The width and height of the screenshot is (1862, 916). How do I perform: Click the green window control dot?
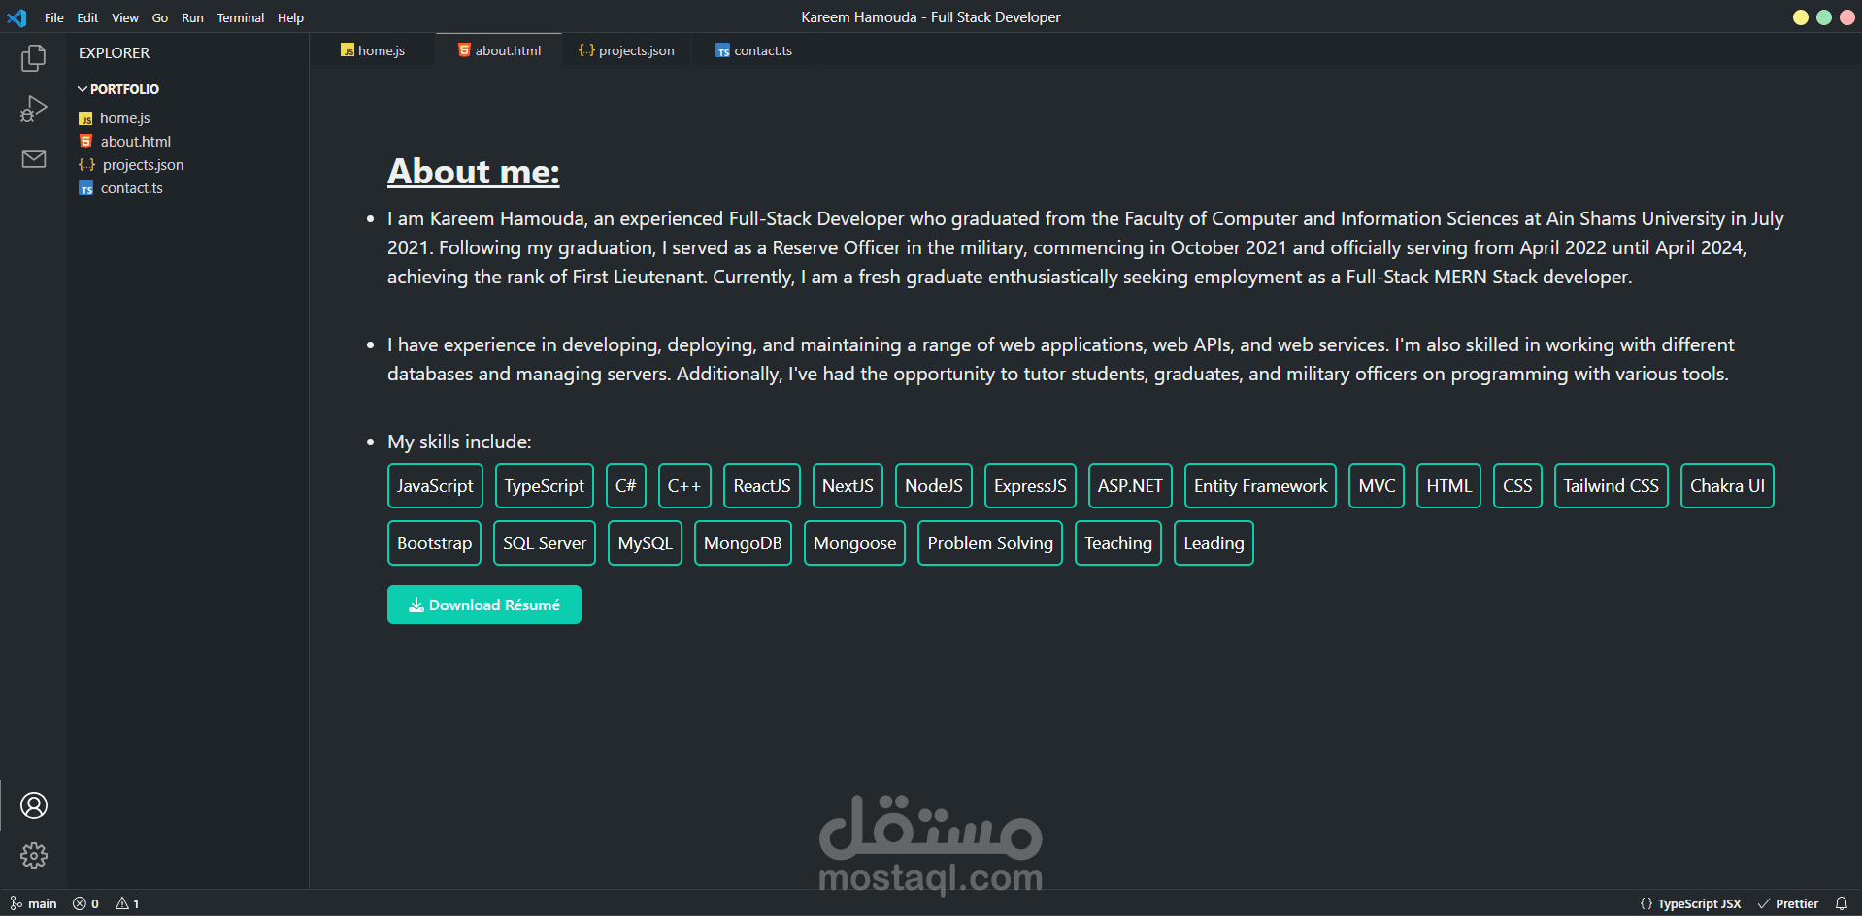point(1824,17)
